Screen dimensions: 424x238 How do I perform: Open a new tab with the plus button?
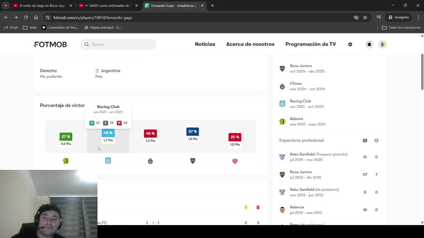(x=212, y=6)
